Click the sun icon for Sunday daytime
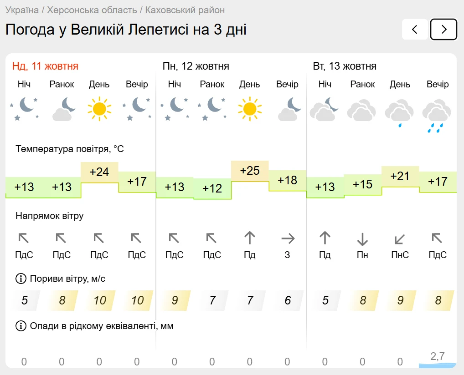464x375 pixels. click(x=99, y=109)
